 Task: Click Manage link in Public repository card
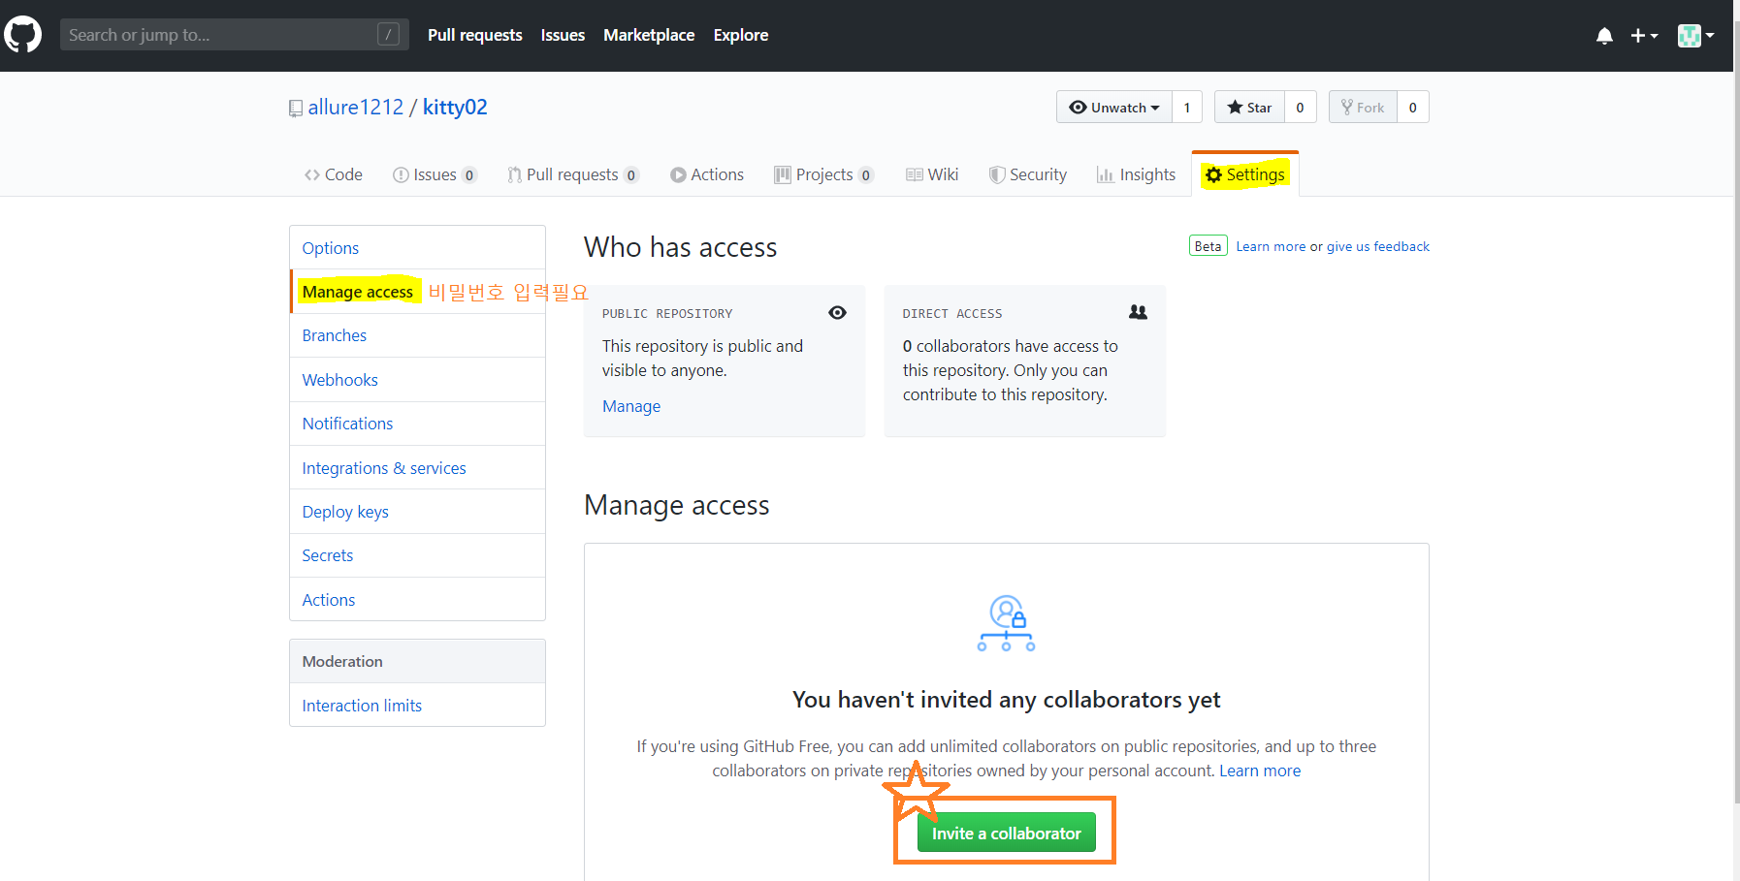[x=631, y=406]
